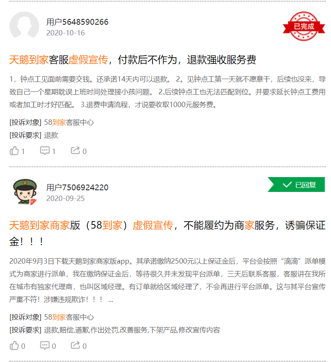The image size is (331, 362).
Task: Open default avatar of 用户5648590266
Action: point(24,26)
